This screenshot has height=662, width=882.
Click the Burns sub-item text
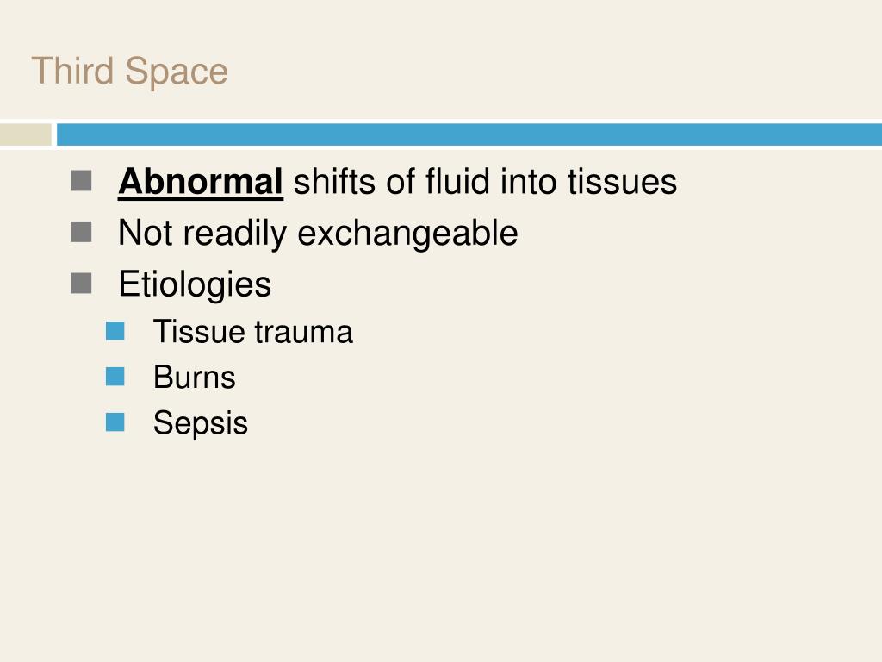195,378
